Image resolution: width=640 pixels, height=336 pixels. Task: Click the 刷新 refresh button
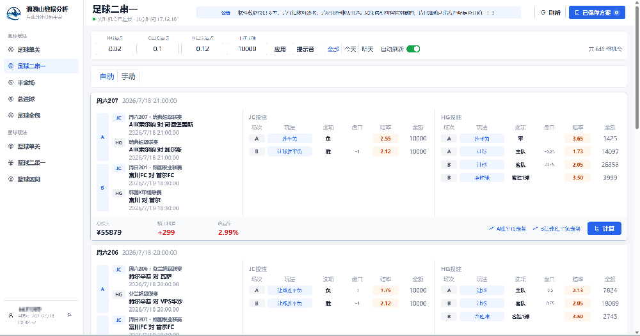(x=550, y=13)
